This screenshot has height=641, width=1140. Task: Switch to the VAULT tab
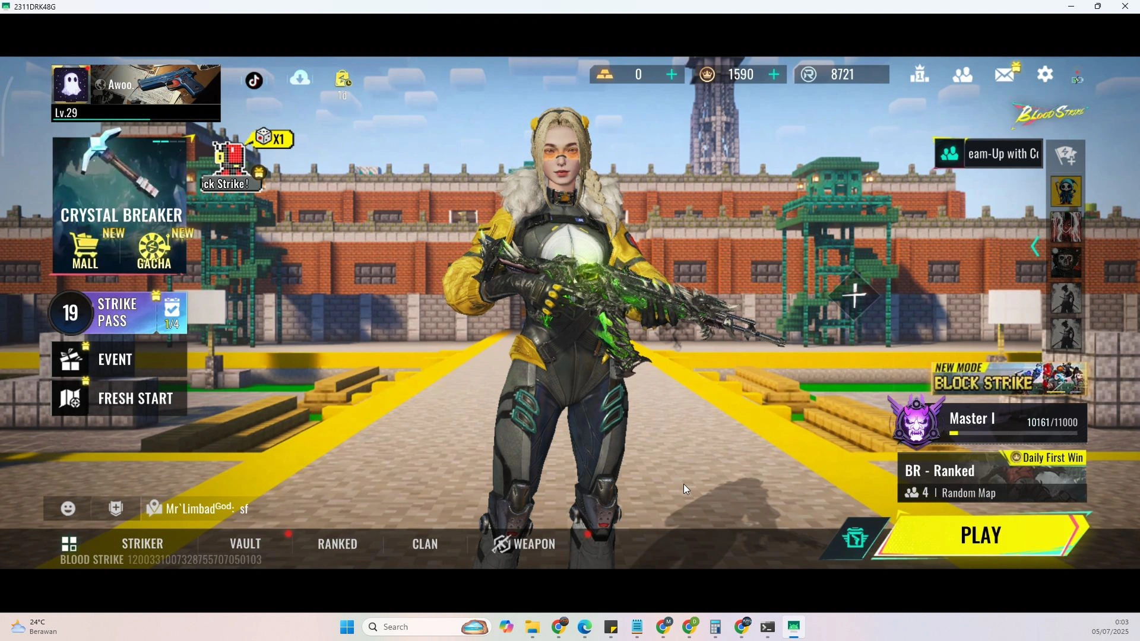[x=245, y=544]
